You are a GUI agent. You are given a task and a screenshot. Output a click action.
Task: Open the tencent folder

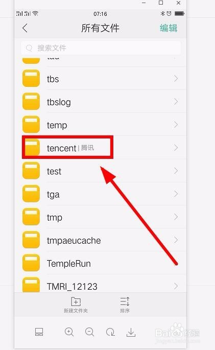pos(101,148)
